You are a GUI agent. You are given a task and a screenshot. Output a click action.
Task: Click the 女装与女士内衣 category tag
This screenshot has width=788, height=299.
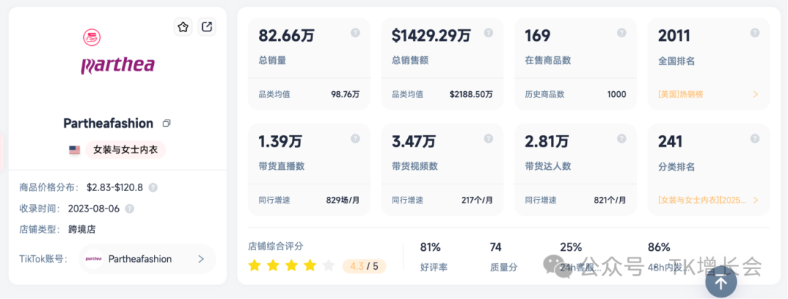pos(125,149)
